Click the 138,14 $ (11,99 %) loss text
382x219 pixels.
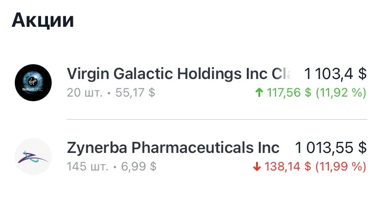tap(315, 167)
